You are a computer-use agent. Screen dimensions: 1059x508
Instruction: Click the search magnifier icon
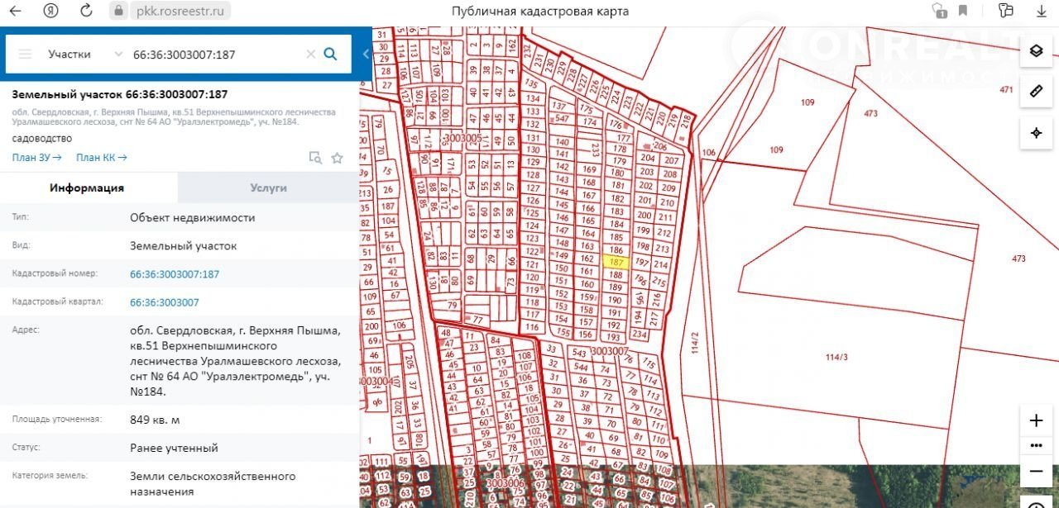(330, 55)
